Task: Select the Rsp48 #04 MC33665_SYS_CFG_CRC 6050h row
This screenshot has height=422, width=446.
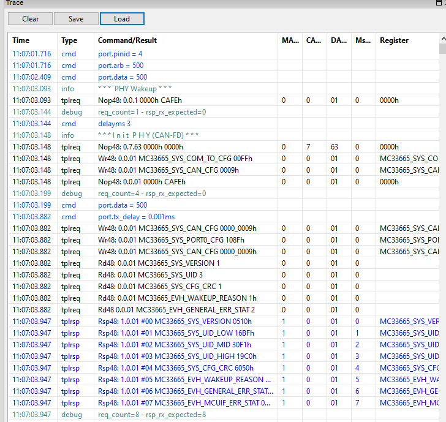Action: [223, 368]
